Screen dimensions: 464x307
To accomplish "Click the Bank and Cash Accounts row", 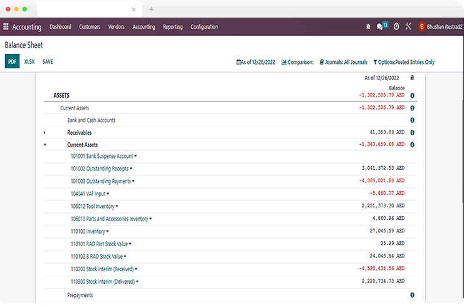I will 230,120.
